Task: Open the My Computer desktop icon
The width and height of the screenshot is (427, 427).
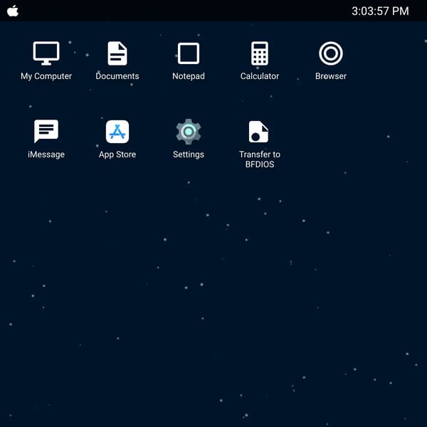Action: [x=46, y=53]
